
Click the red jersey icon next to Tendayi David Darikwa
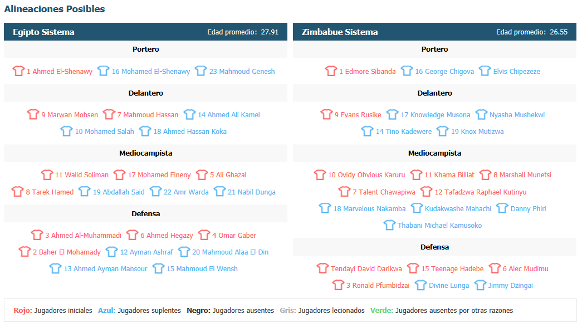click(x=322, y=268)
